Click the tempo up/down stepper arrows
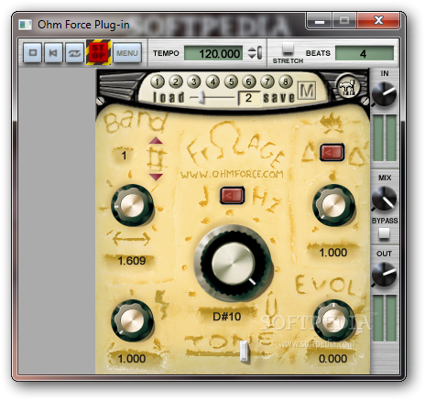 tap(252, 53)
